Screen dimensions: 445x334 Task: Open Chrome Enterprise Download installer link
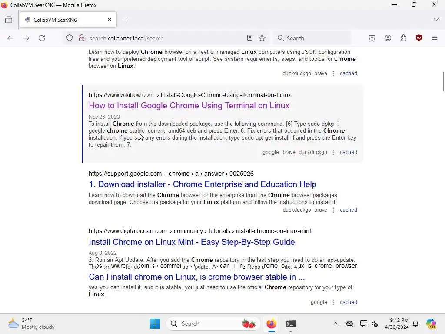coord(203,184)
